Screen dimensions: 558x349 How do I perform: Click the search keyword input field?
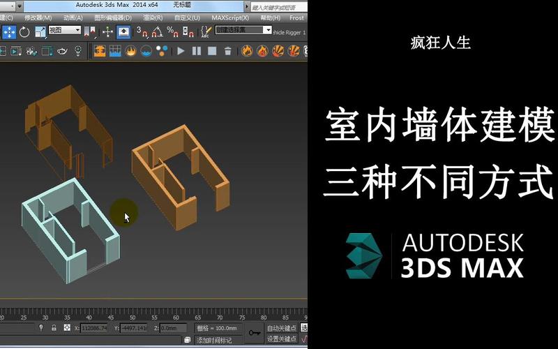coord(279,7)
